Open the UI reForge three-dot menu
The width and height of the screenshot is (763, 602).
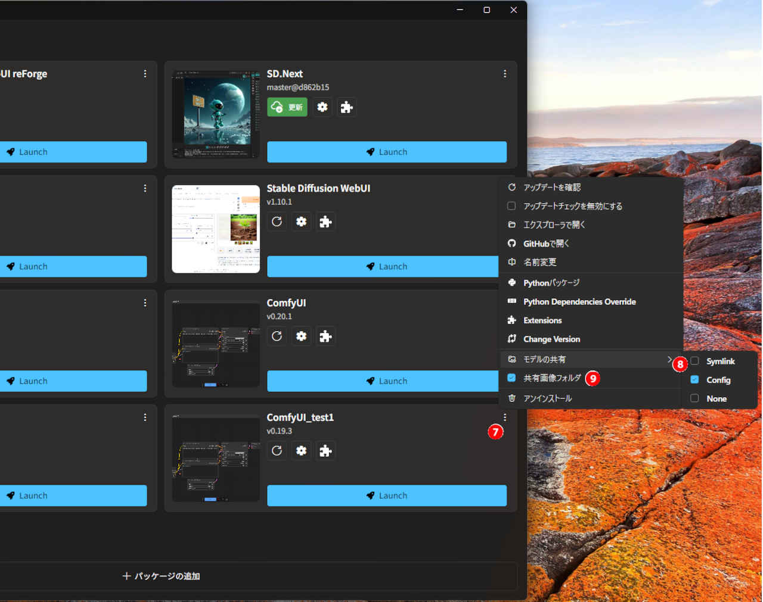[145, 74]
